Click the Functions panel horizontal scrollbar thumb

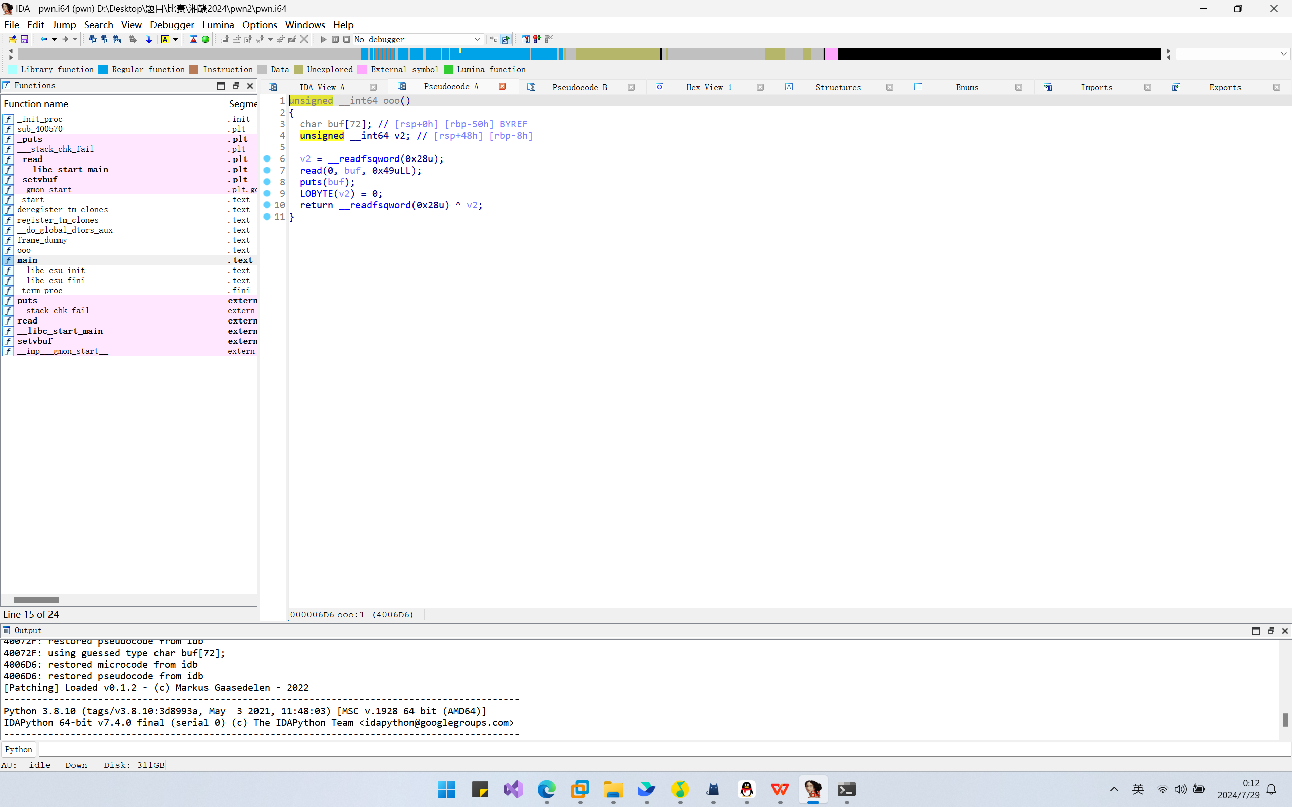(x=36, y=600)
